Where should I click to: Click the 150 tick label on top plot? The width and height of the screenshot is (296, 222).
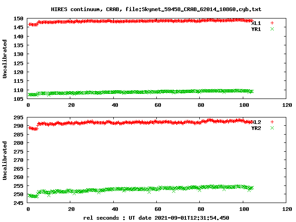[x=18, y=18]
